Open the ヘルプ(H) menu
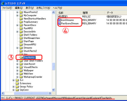Viewport: 127px width, 101px height. pyautogui.click(x=57, y=8)
